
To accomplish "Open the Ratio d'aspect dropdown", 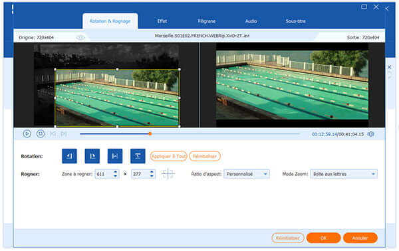I will 246,174.
